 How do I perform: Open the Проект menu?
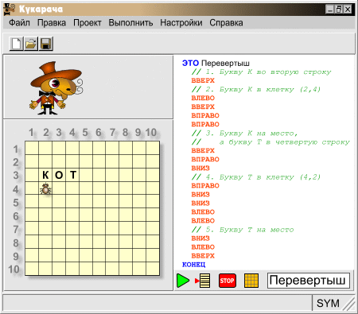pos(88,23)
